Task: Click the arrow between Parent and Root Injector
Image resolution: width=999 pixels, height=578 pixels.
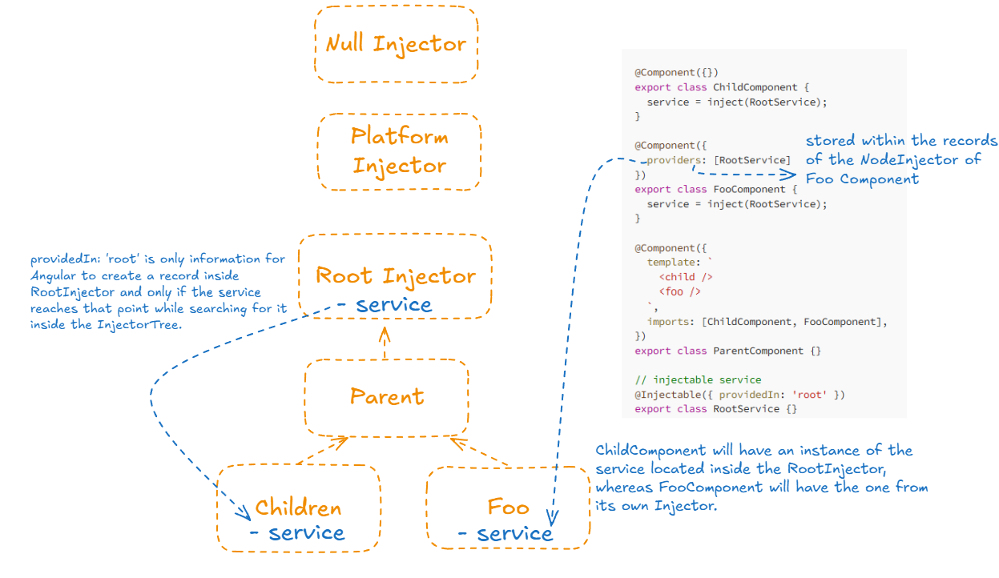Action: 385,343
